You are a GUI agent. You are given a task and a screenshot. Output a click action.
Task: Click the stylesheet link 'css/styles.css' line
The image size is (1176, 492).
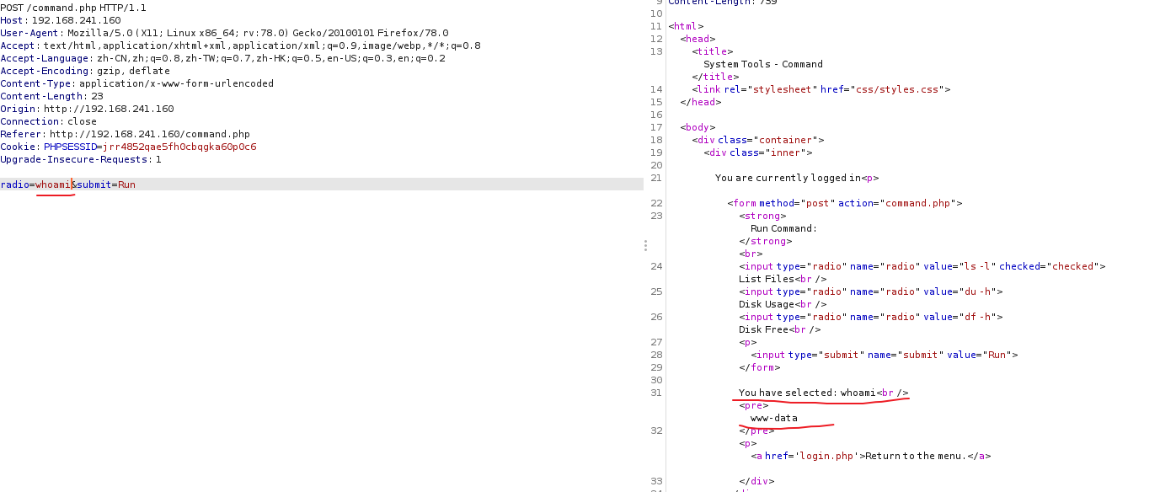point(821,89)
